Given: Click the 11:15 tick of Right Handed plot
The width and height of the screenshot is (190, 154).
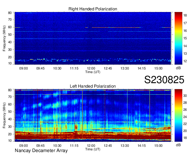Looking at the screenshot, I should tap(74, 68).
